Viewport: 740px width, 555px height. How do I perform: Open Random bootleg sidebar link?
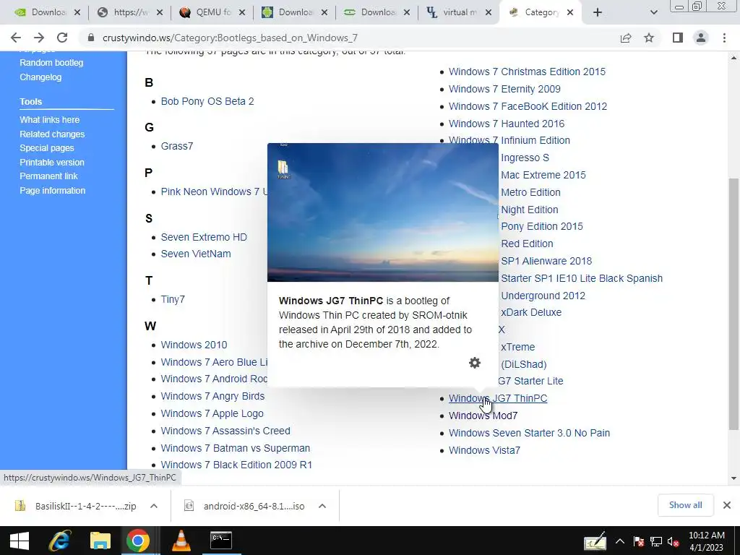tap(51, 63)
